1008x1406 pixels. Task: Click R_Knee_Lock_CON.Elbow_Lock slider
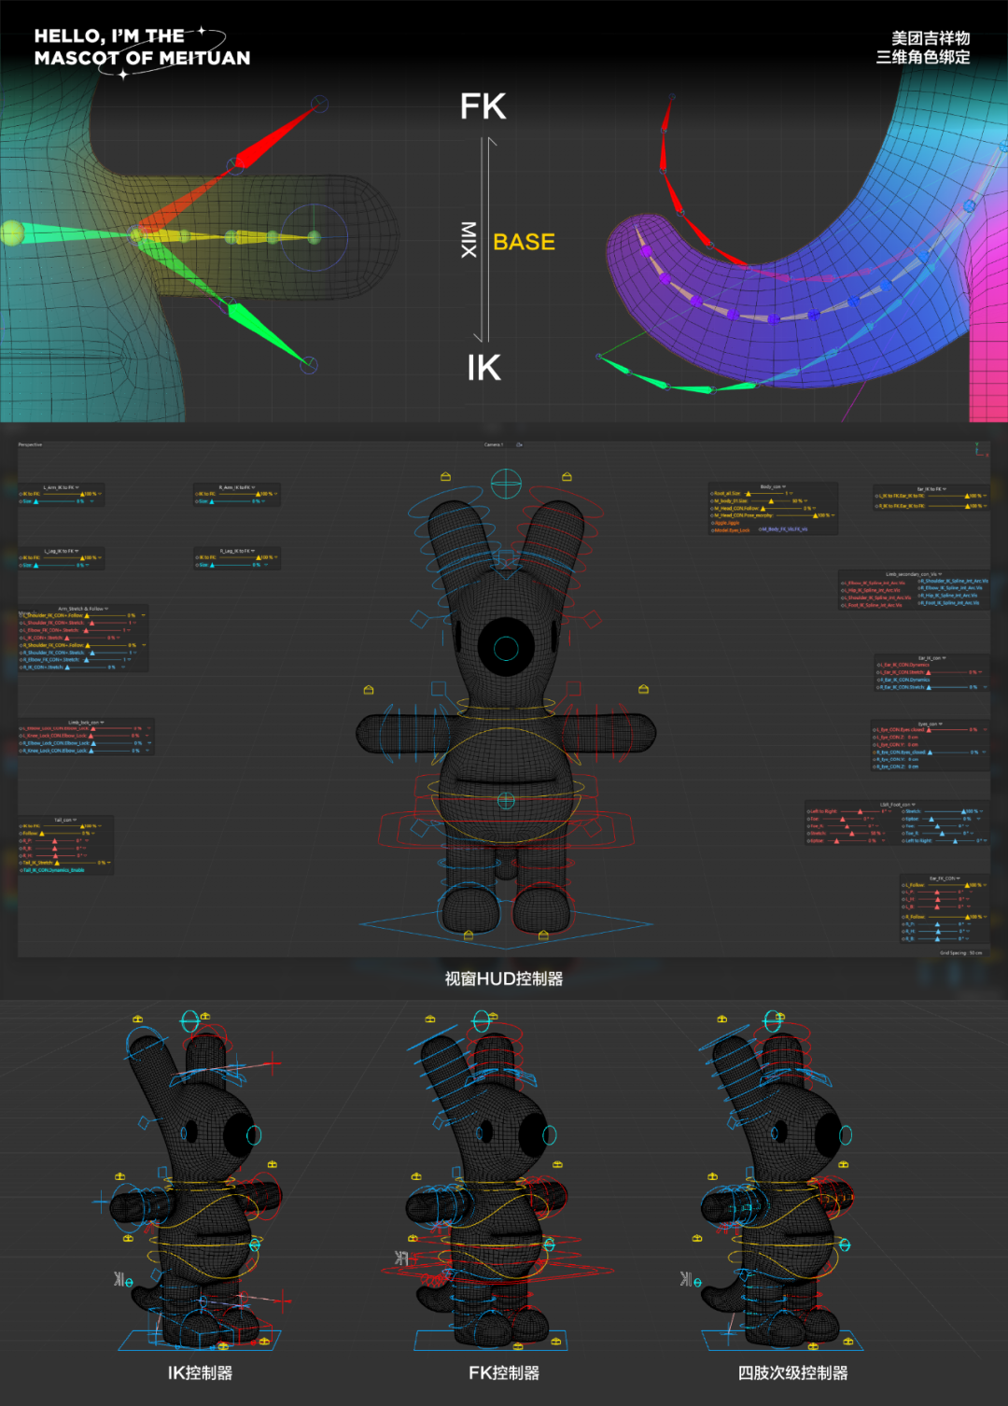tap(110, 751)
